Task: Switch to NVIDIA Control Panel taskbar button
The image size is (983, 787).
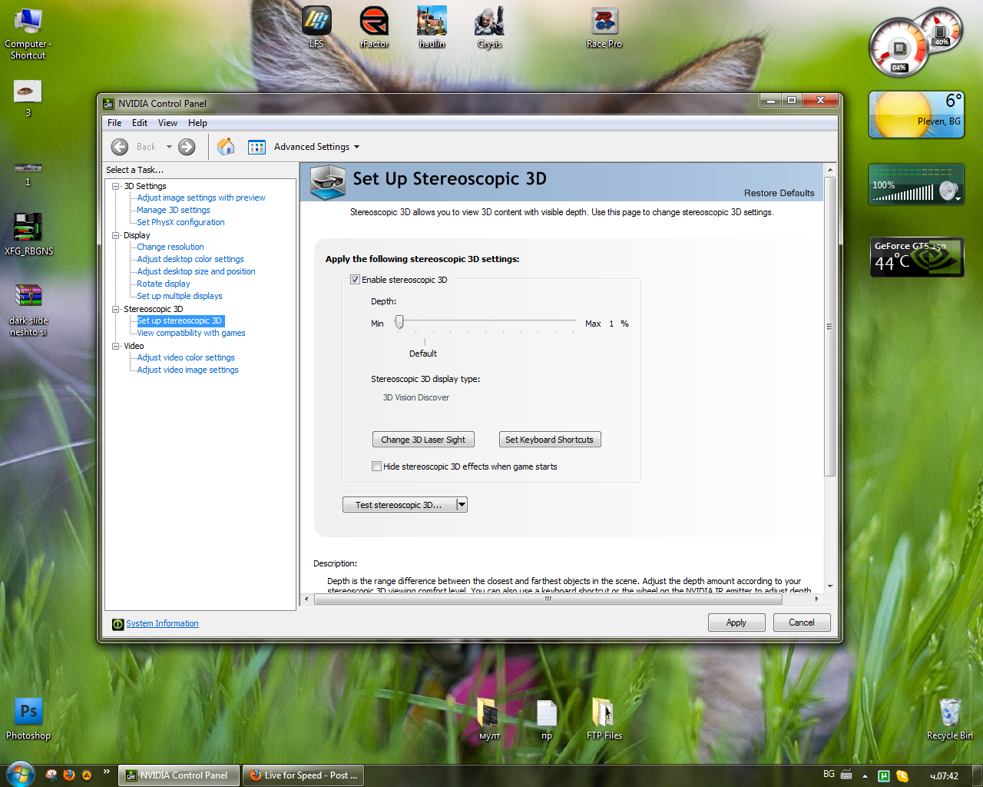Action: point(179,775)
